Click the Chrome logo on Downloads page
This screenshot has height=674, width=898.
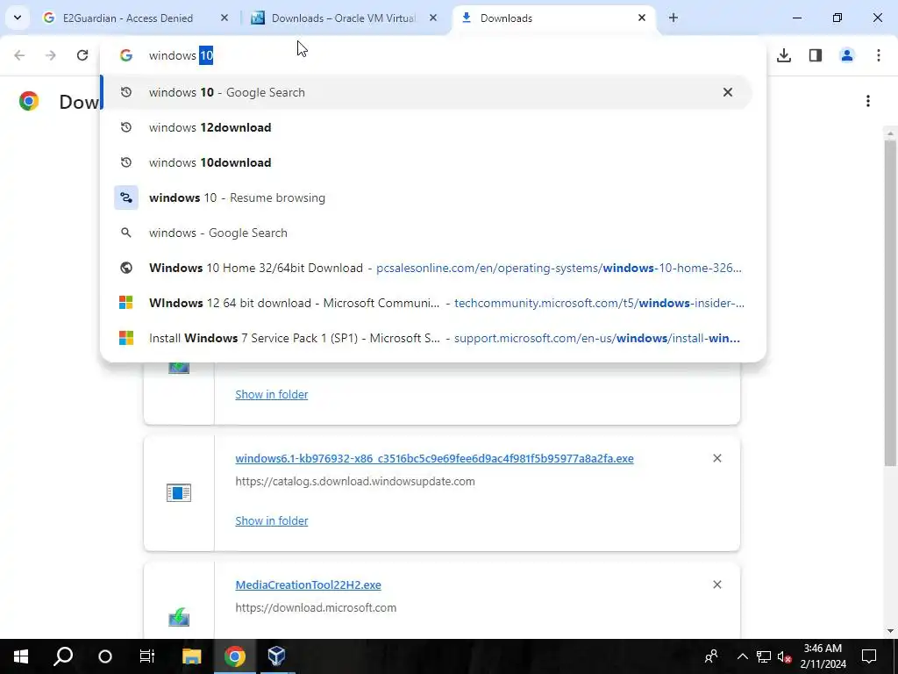[29, 101]
